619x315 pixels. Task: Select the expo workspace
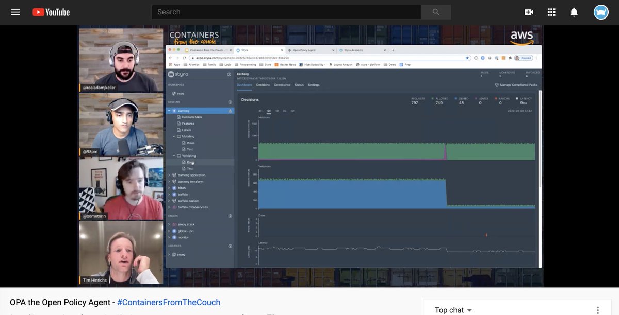(178, 94)
